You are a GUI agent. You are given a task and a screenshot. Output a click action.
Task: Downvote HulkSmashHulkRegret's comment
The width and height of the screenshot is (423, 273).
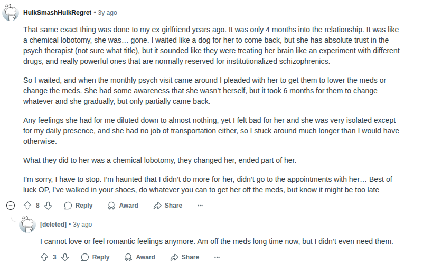(x=48, y=206)
